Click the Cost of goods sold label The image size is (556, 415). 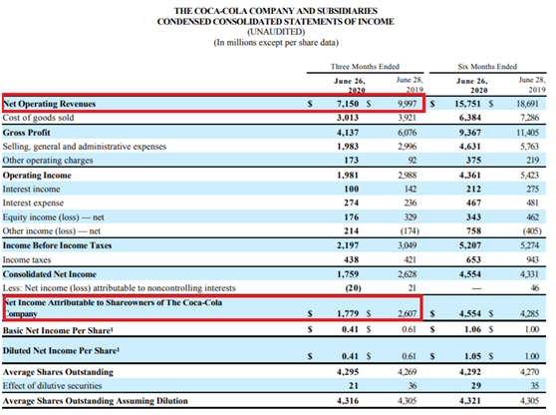tap(38, 118)
